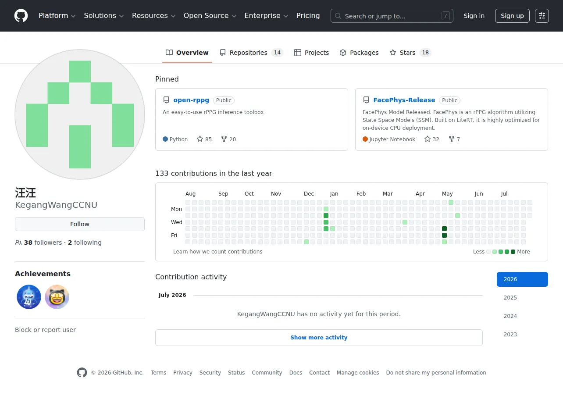Expand the Enterprise menu
Viewport: 563px width, 396px height.
coord(266,16)
